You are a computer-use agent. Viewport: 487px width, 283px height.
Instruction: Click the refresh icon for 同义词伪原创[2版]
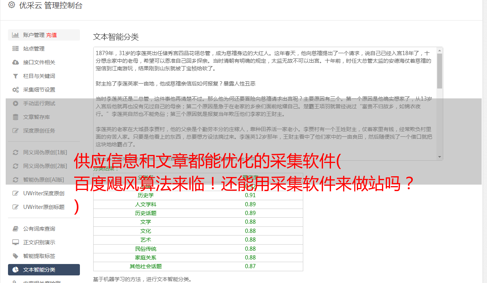(16, 166)
